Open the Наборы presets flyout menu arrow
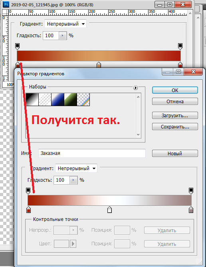 pos(135,88)
